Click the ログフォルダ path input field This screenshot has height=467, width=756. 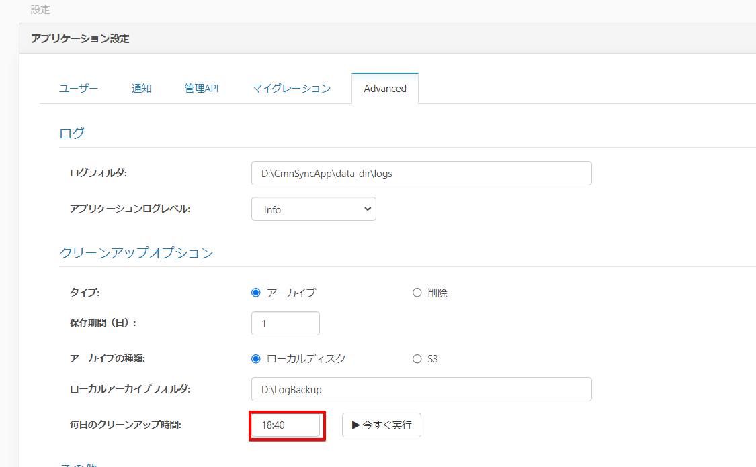[x=421, y=173]
